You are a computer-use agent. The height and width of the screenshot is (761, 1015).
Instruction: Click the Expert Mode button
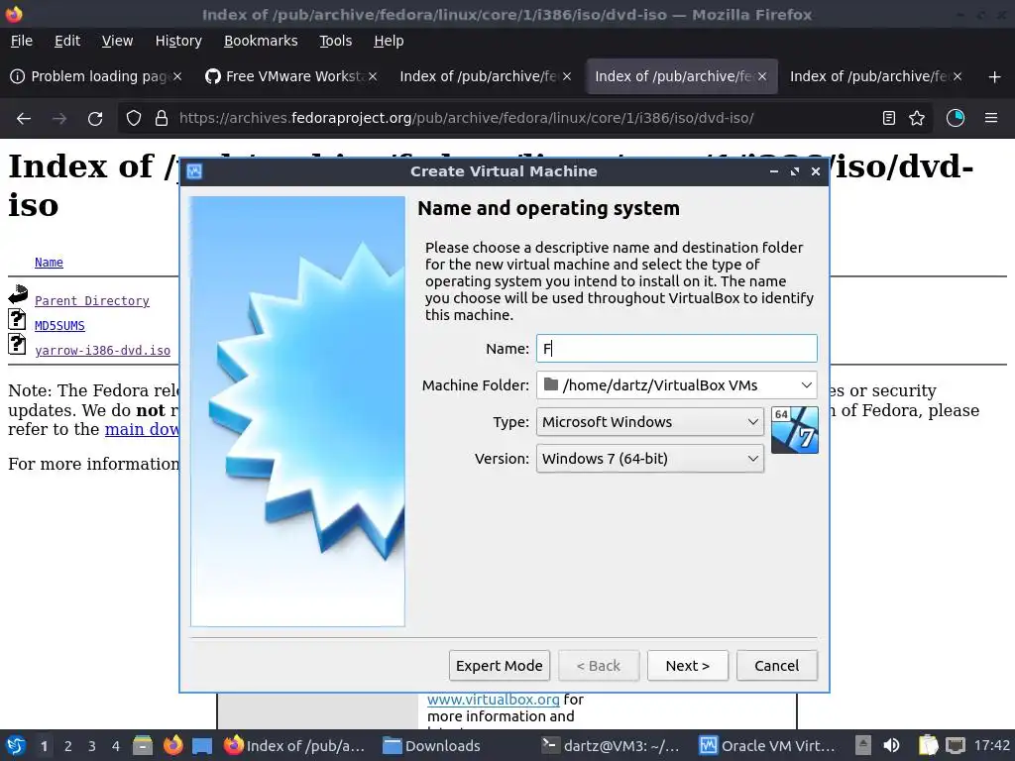[500, 666]
